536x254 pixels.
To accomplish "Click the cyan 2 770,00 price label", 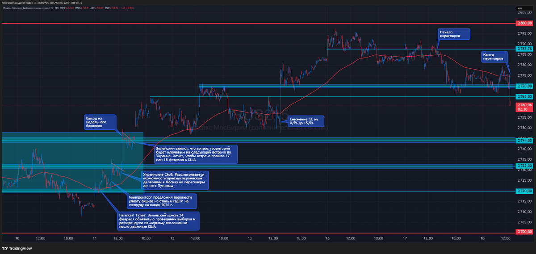I will [x=525, y=86].
